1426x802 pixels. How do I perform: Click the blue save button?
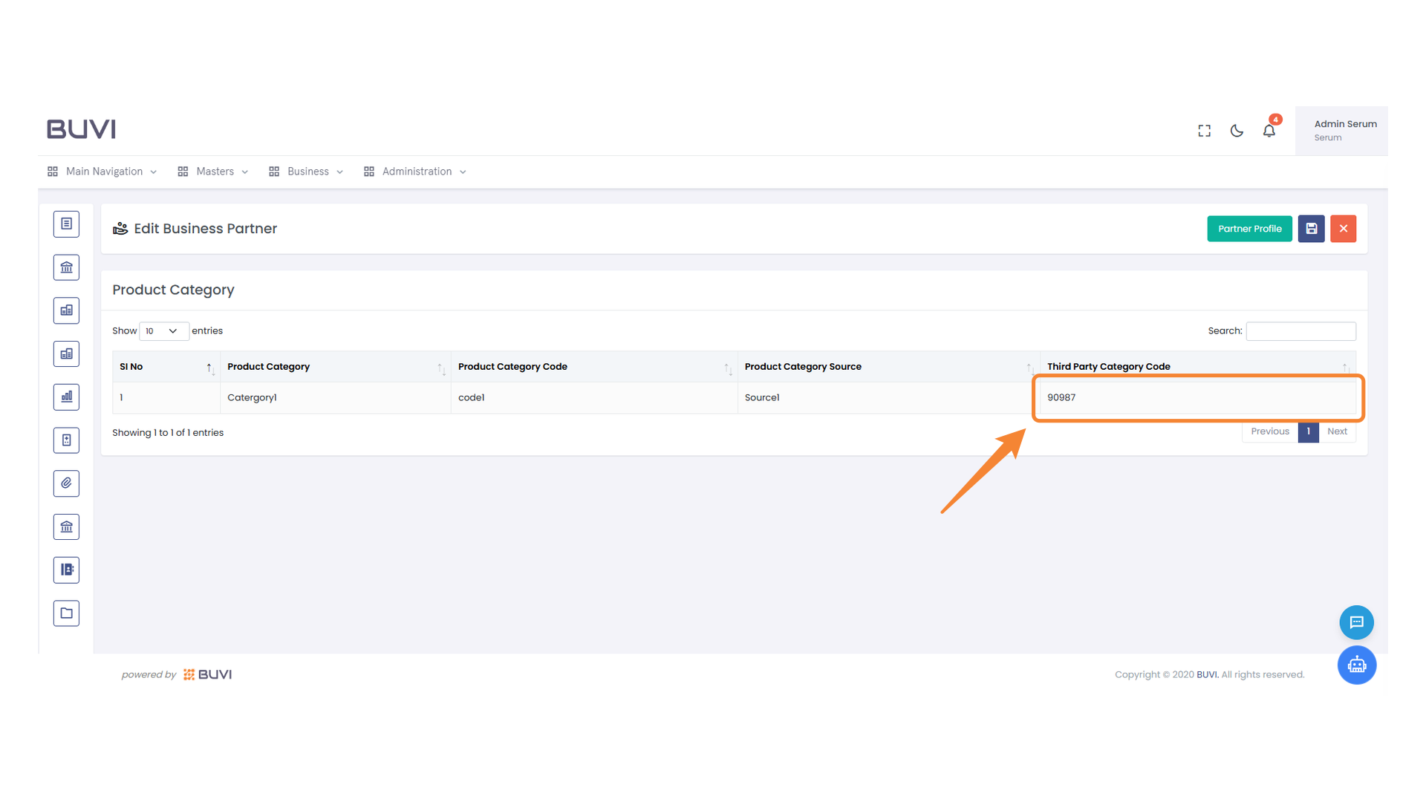pyautogui.click(x=1311, y=229)
